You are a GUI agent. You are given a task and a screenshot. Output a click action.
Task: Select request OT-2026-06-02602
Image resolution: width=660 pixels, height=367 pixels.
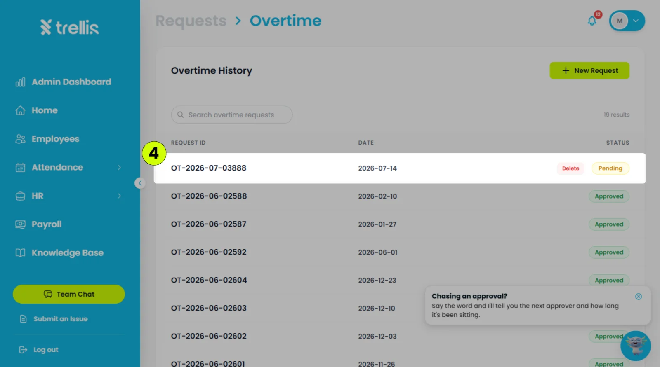pos(209,336)
